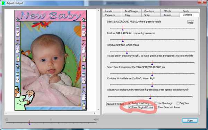The image size is (208, 130).
Task: Open the Text/Images tab
Action: 131,11
